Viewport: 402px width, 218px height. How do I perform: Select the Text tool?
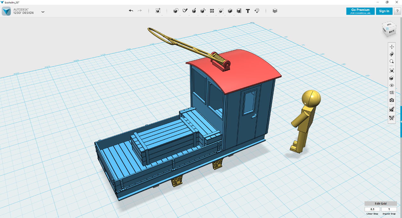[x=248, y=11]
